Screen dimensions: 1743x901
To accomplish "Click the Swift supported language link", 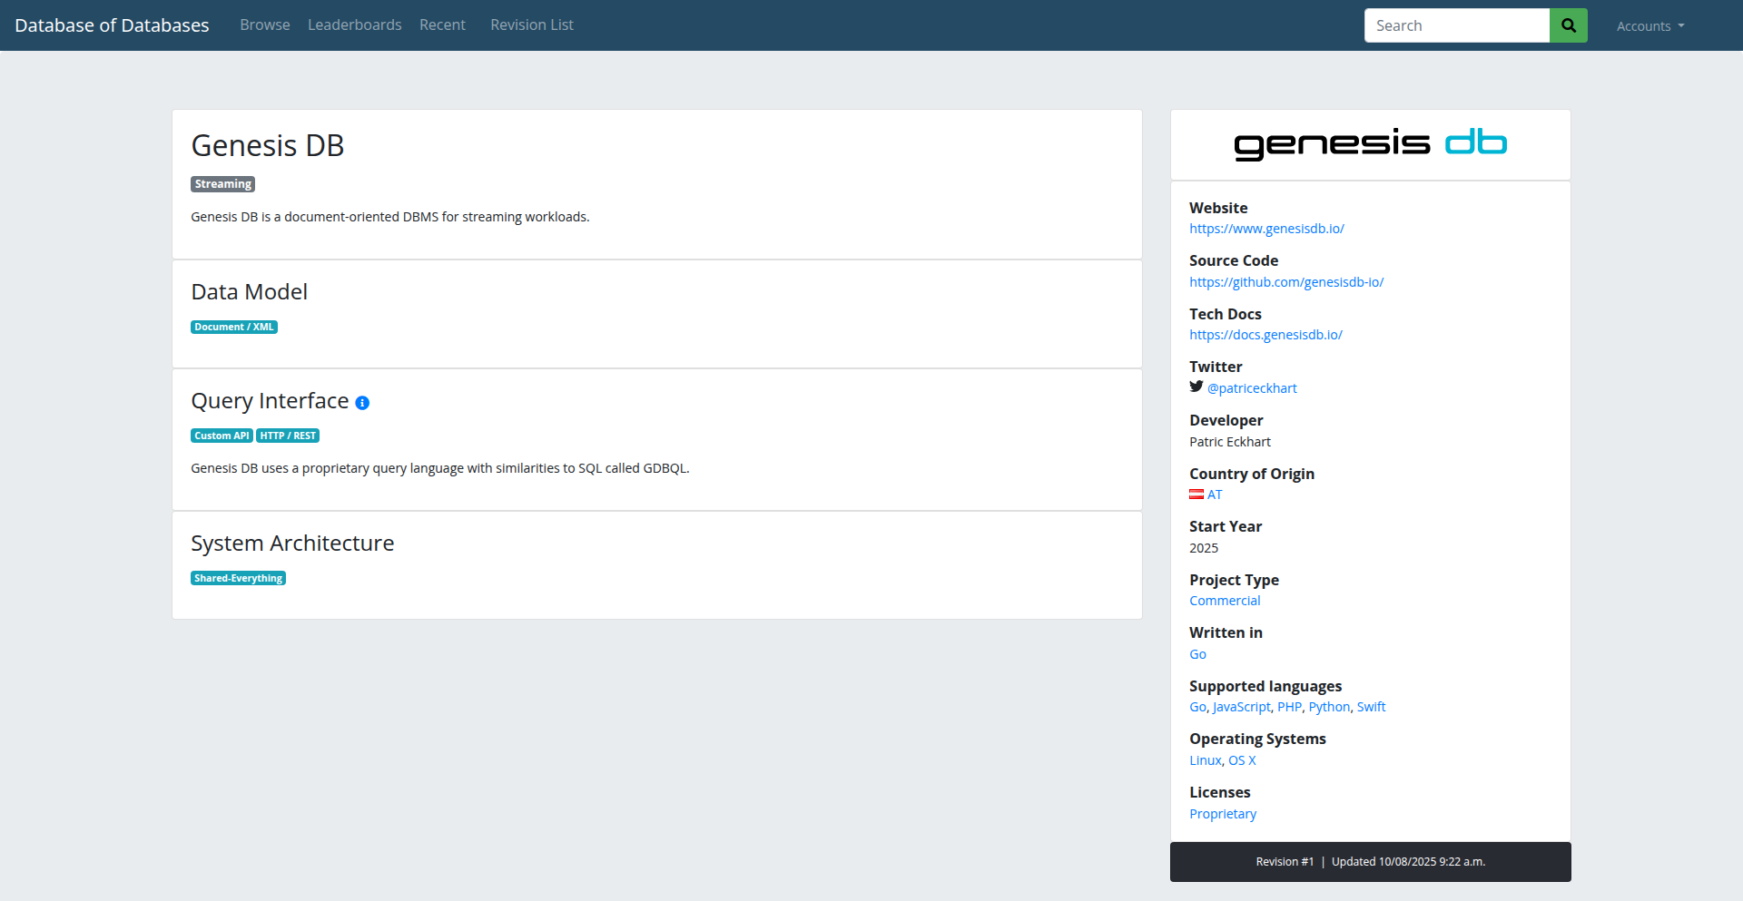I will tap(1371, 707).
